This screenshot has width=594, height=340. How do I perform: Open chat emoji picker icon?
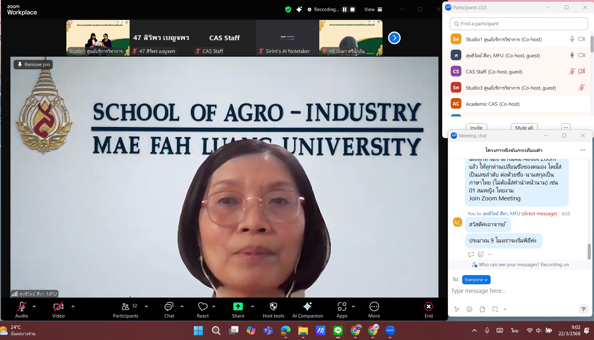469,309
